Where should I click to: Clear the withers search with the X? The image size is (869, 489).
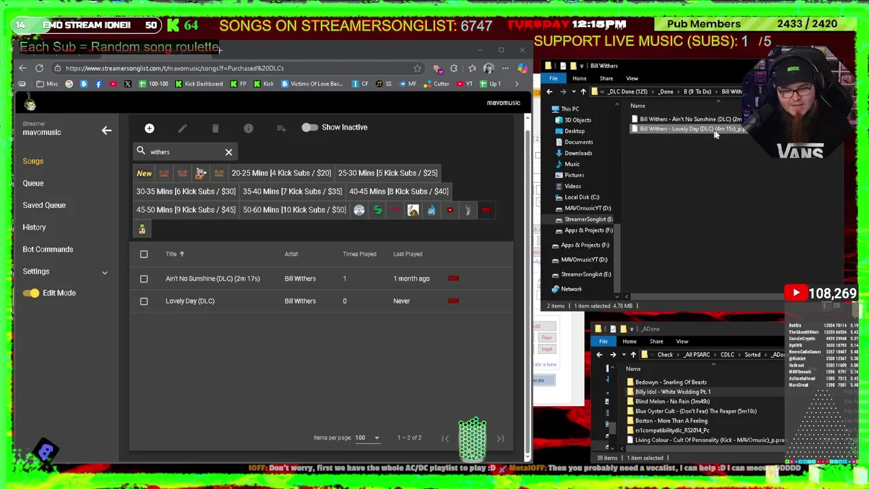229,152
